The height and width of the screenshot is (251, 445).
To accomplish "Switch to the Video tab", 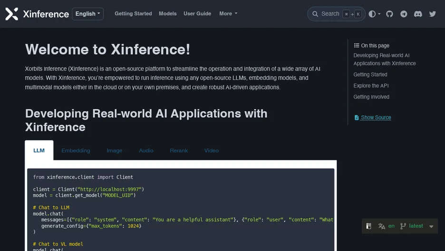I will point(212,151).
